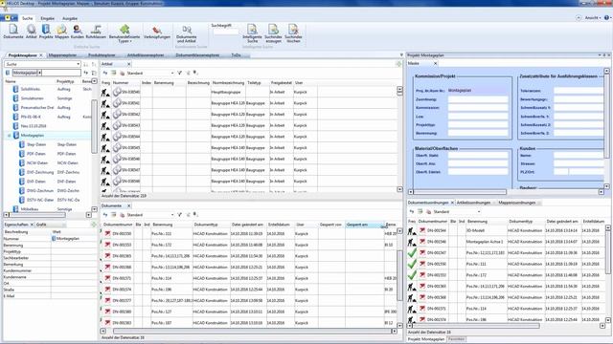Click the Zeichnung field in Kommission/Projekt
613x344 pixels.
477,99
